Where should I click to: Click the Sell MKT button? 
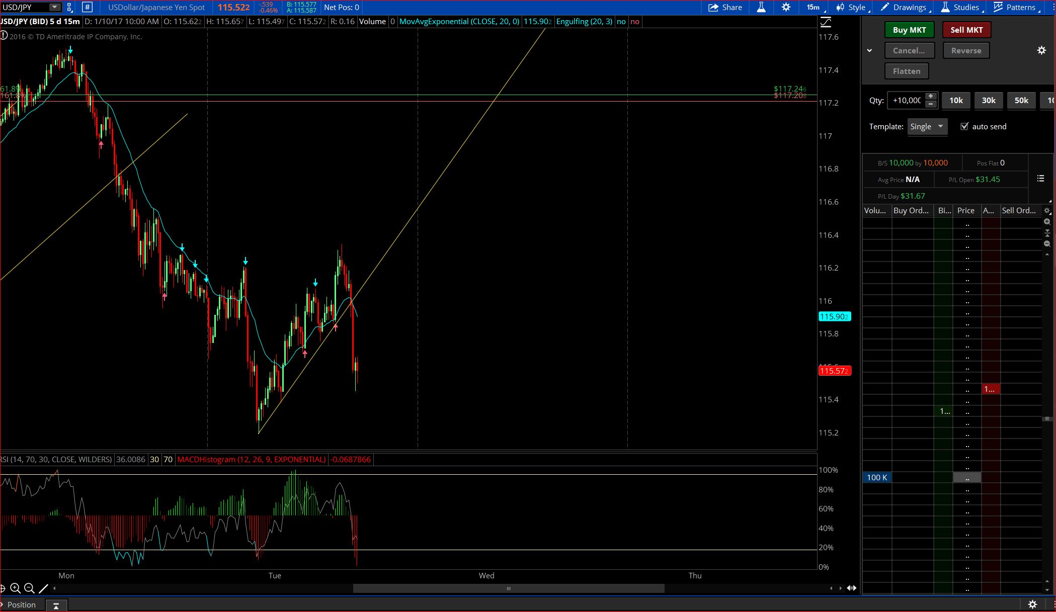tap(966, 30)
